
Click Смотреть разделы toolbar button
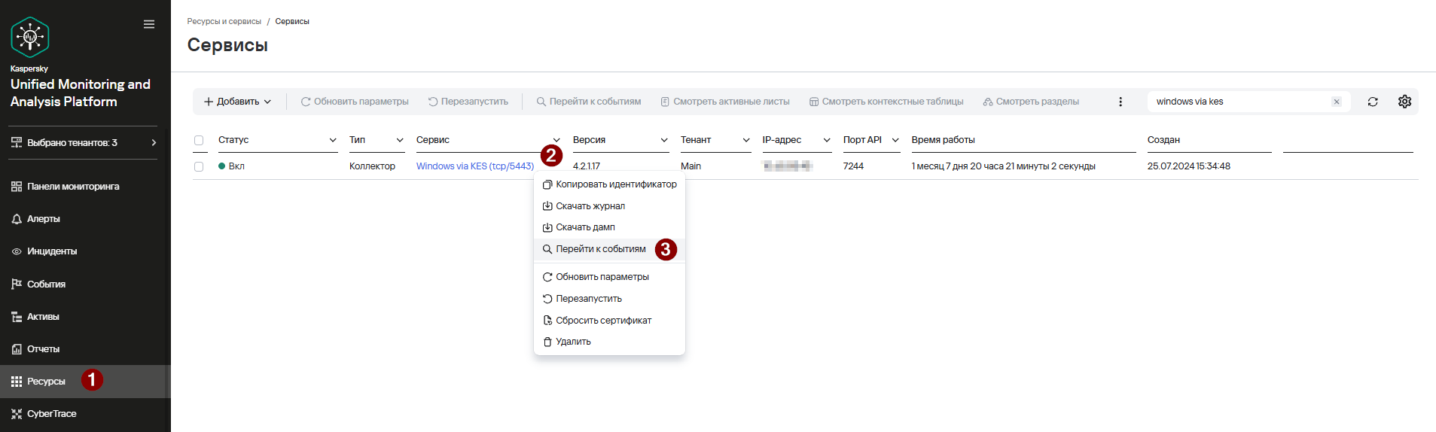click(1031, 101)
